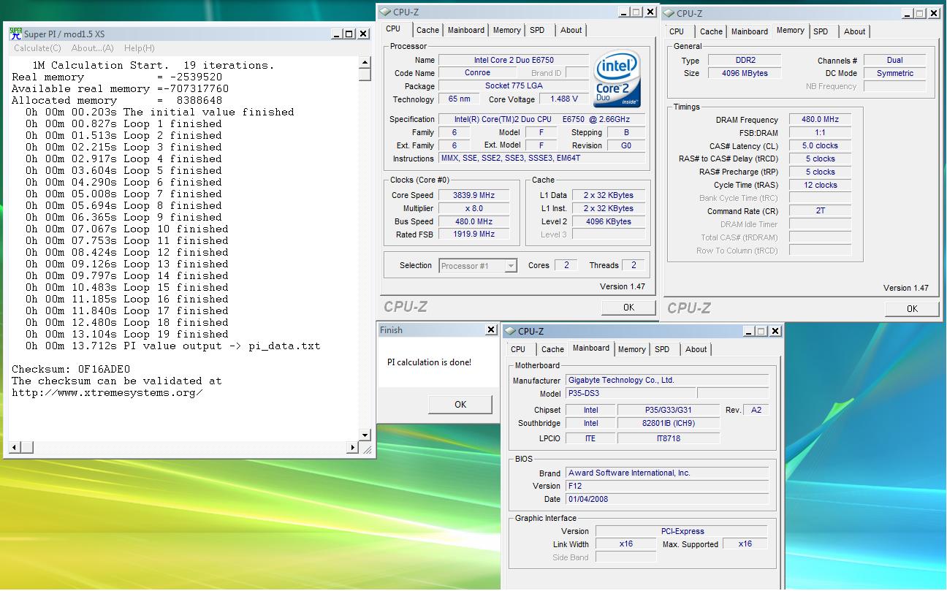
Task: Select SPD tab in the Memory CPU-Z window
Action: [821, 31]
